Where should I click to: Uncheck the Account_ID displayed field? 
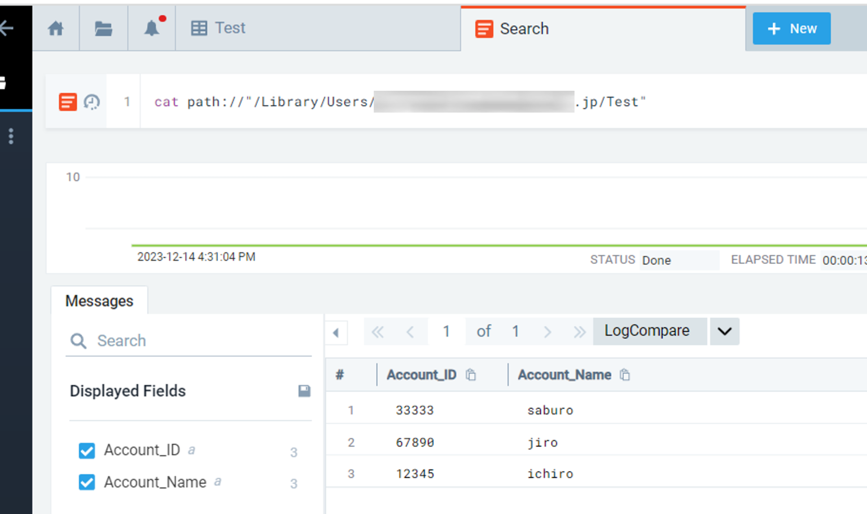(86, 450)
